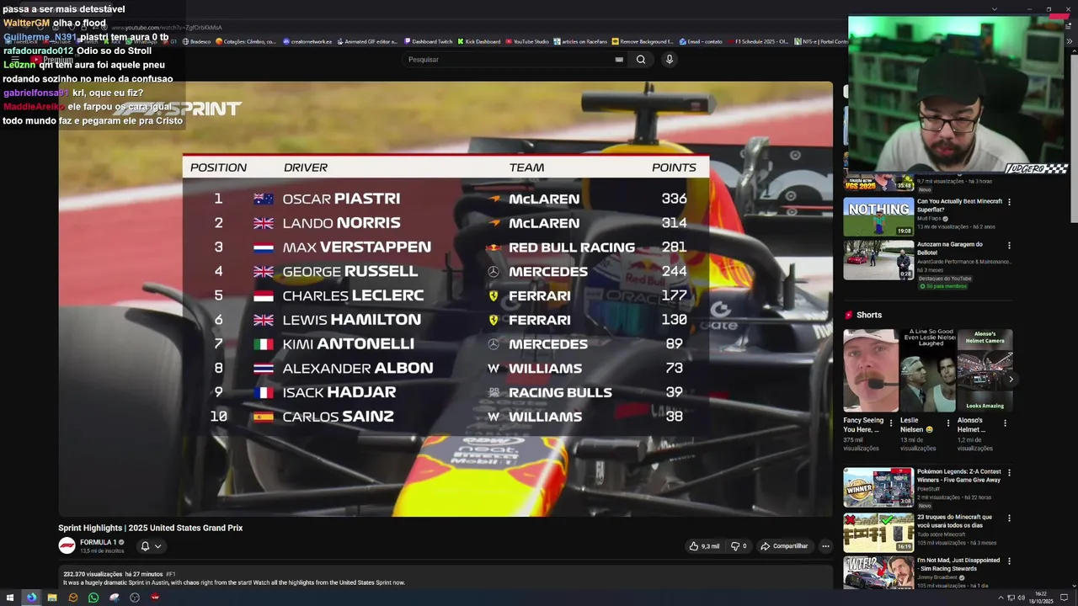Open options menu for Leslie Nielsen short
Viewport: 1078px width, 606px height.
pyautogui.click(x=948, y=423)
